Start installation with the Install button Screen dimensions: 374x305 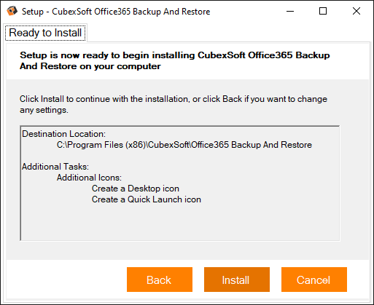tap(237, 280)
